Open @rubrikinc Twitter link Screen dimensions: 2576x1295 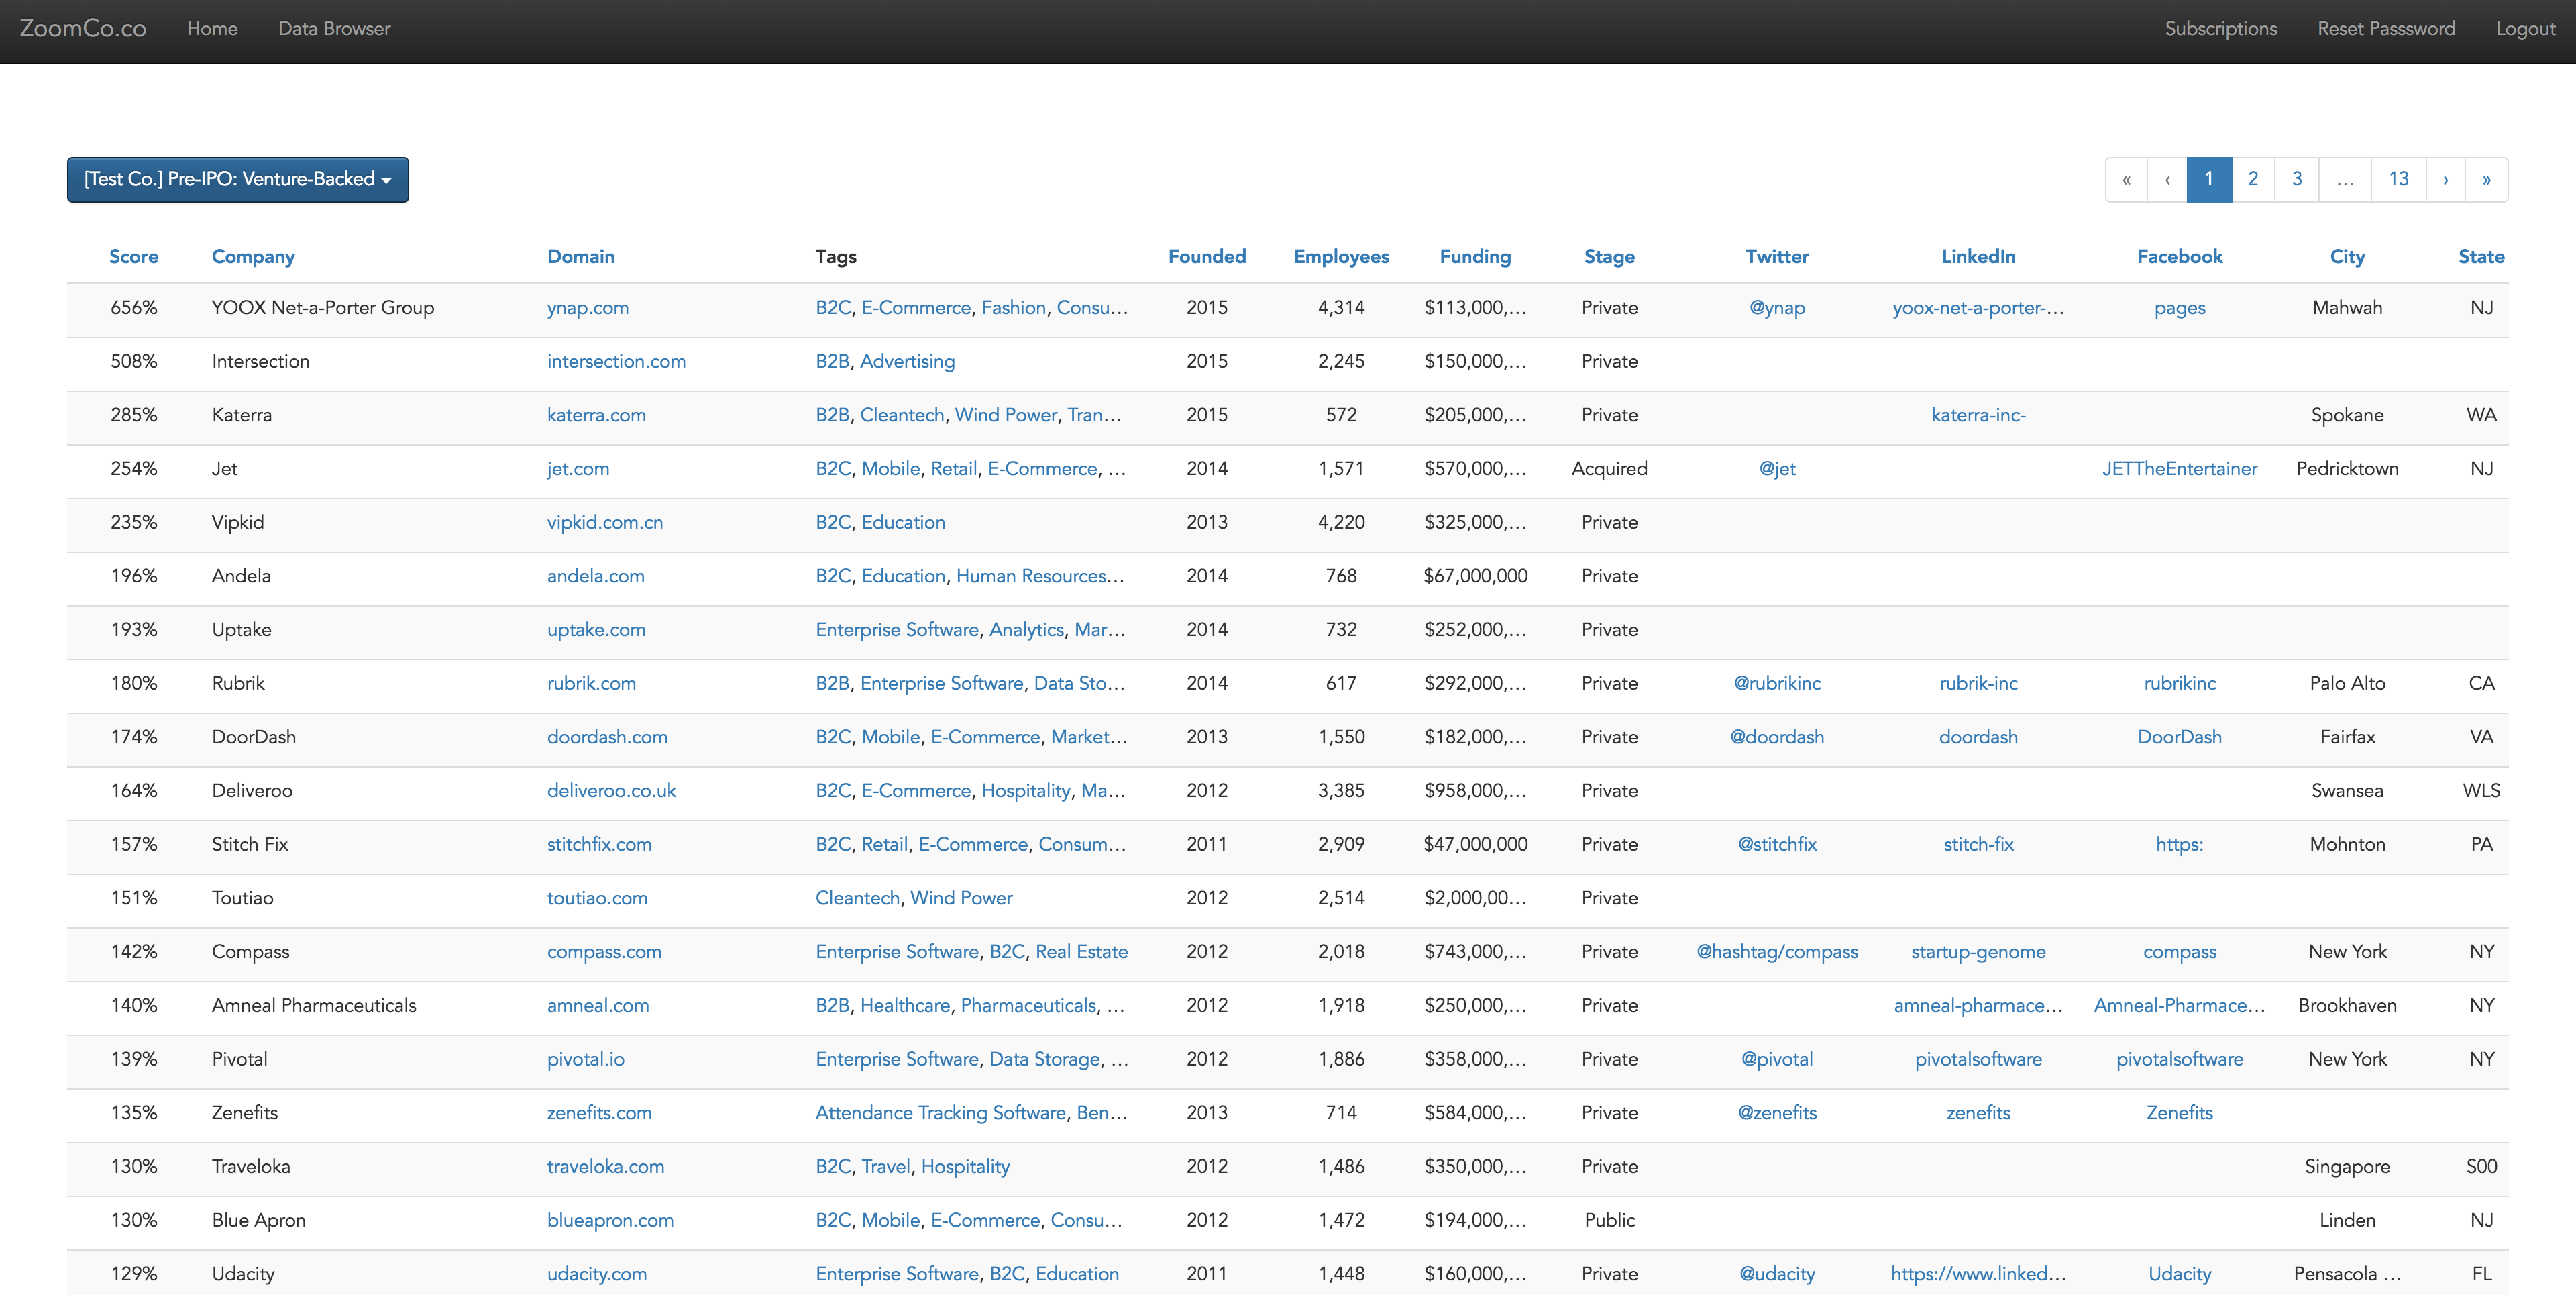pos(1776,684)
